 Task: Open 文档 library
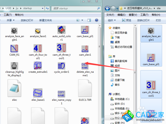(x=115, y=75)
